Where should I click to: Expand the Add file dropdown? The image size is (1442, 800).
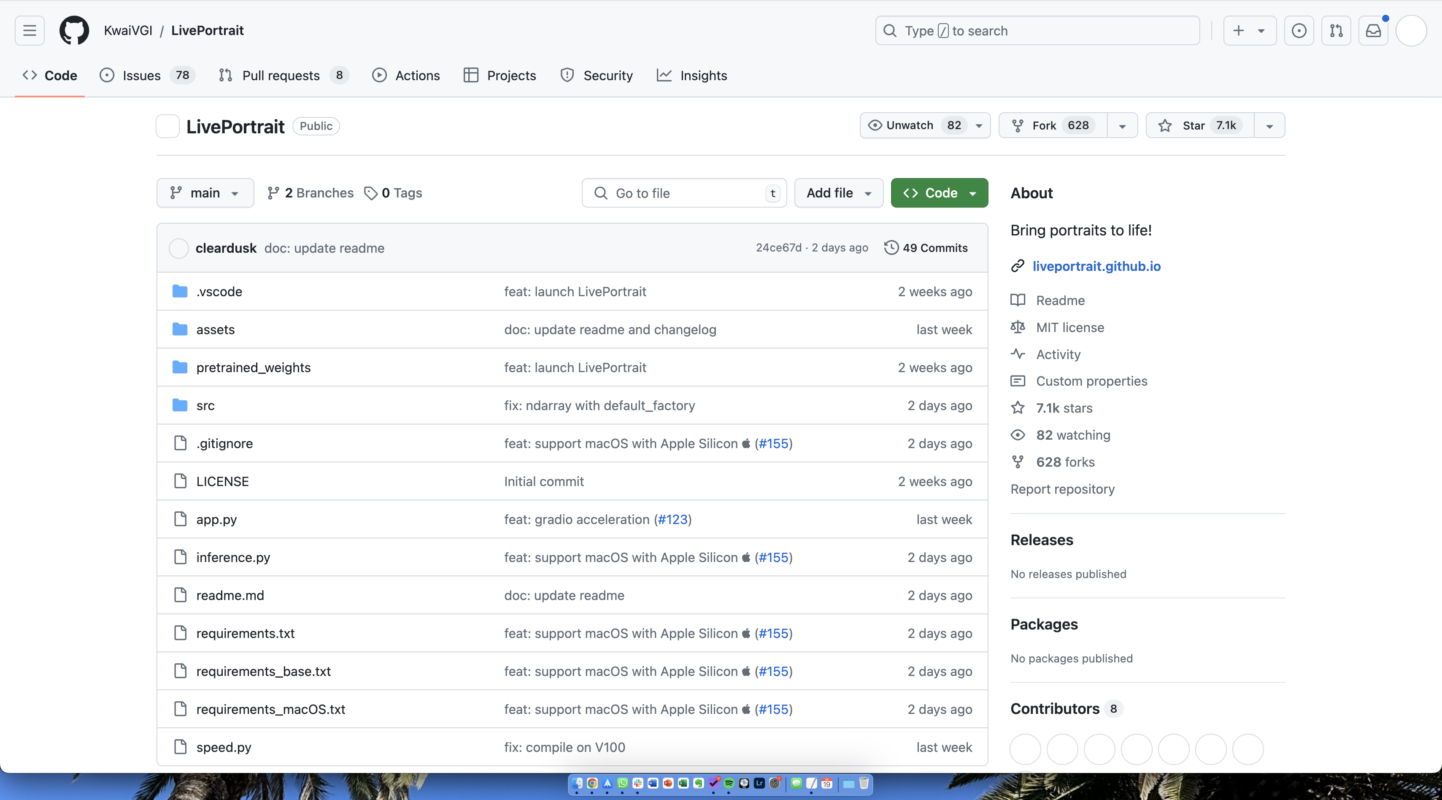839,193
